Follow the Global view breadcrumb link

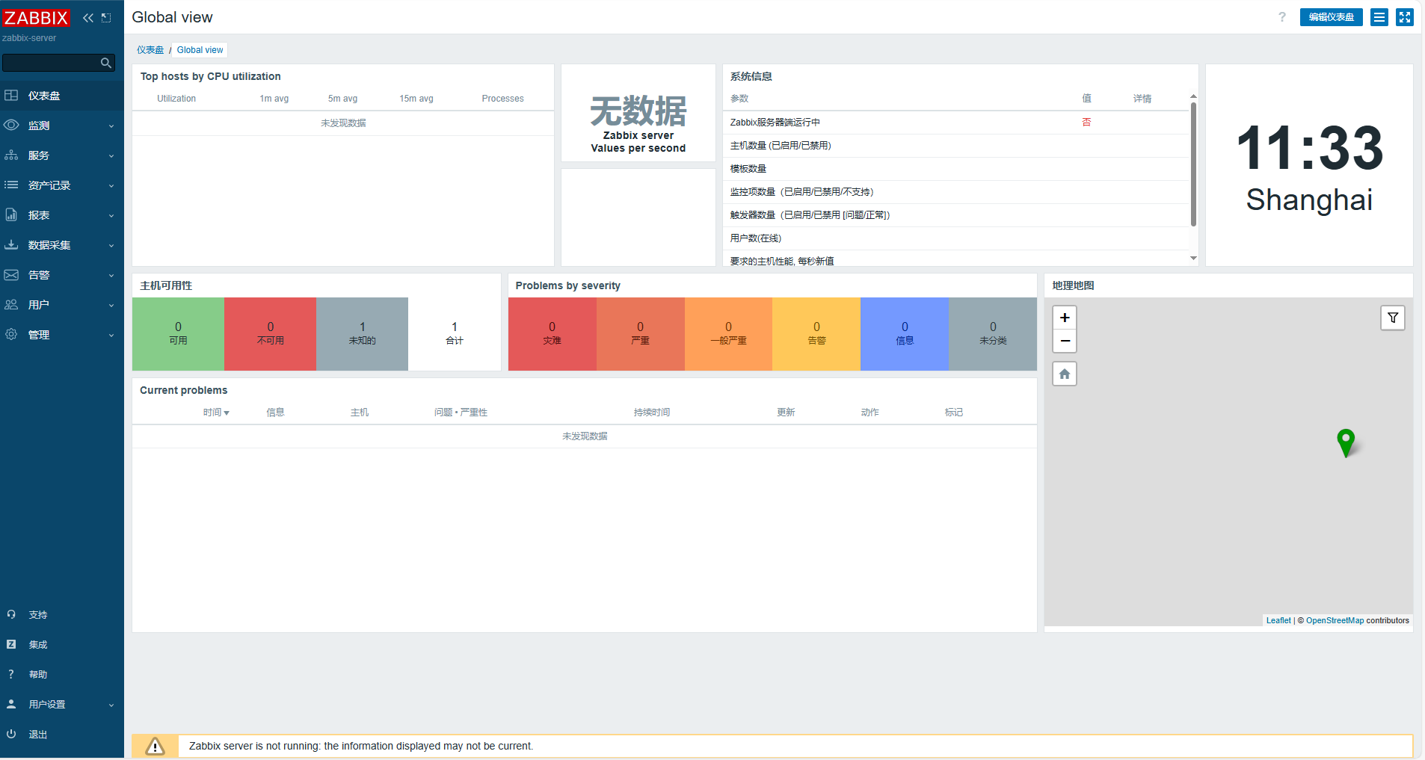[200, 50]
